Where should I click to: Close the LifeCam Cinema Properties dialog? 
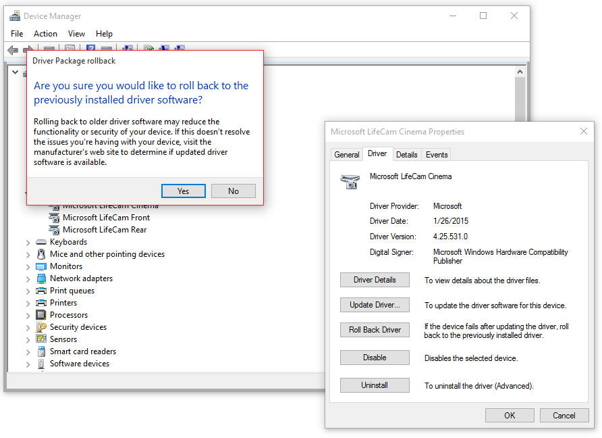coord(584,132)
